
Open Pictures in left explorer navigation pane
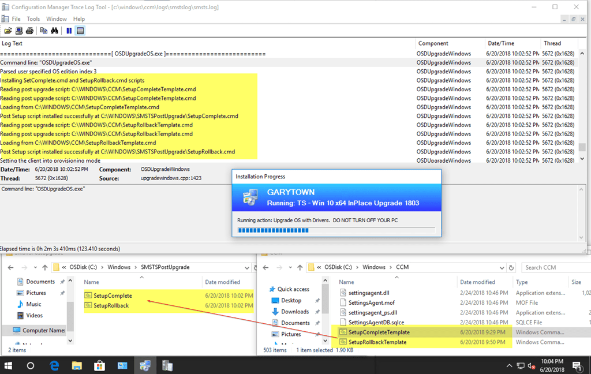36,293
